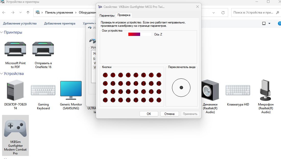
Task: Expand the address bar history dropdown
Action: pos(213,12)
